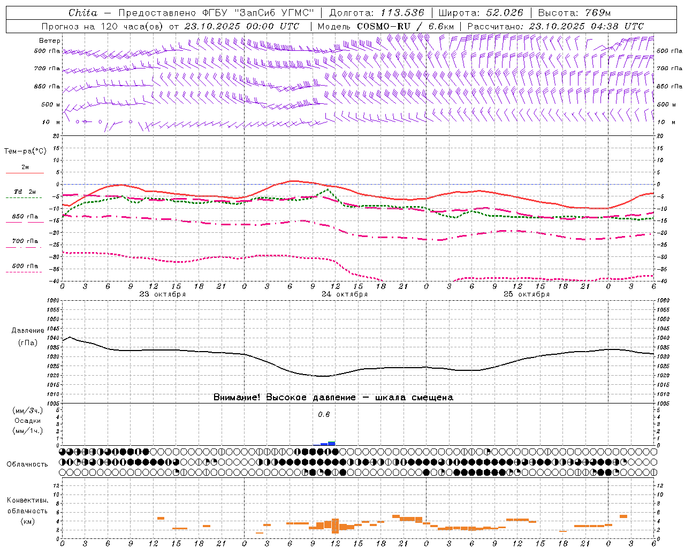Image resolution: width=685 pixels, height=548 pixels.
Task: Click the tallest blue precipitation bar
Action: tap(332, 443)
